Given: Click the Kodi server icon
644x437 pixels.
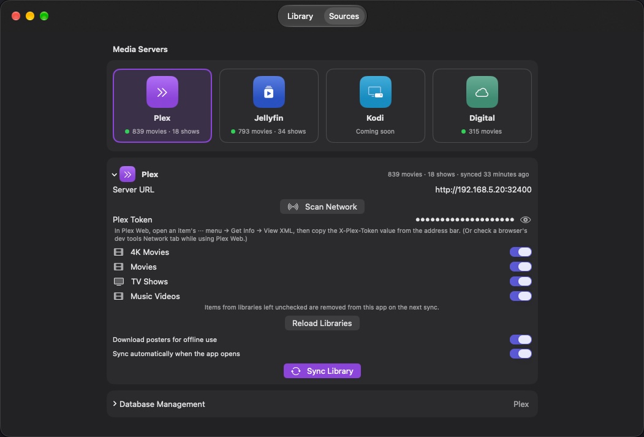Looking at the screenshot, I should 375,92.
